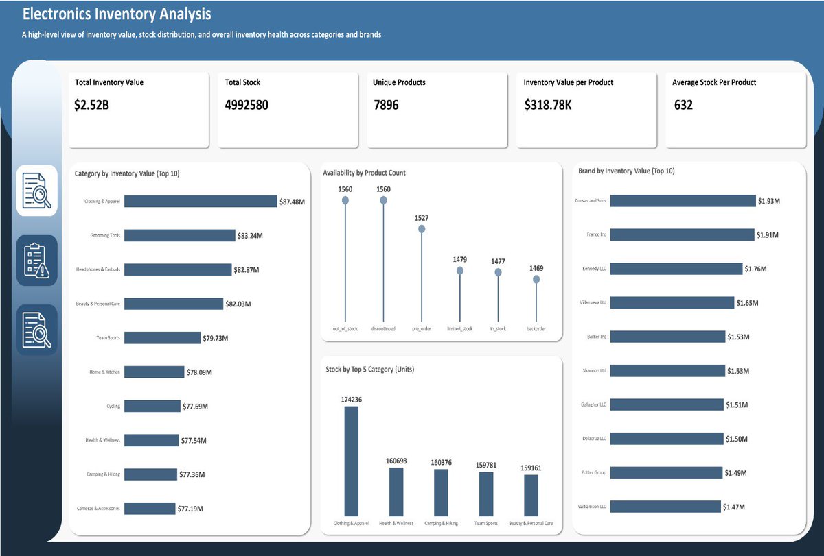Select the Beauty & Personal Care stock column
Screen dimensions: 824x556
coord(531,495)
